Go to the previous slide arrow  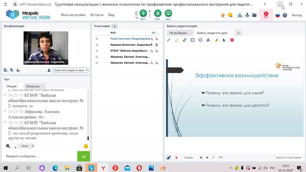[201, 157]
